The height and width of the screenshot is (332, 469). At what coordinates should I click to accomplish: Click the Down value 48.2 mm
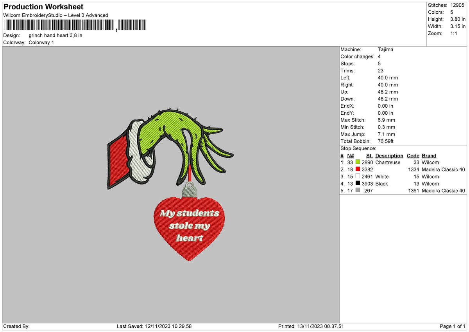(x=388, y=99)
